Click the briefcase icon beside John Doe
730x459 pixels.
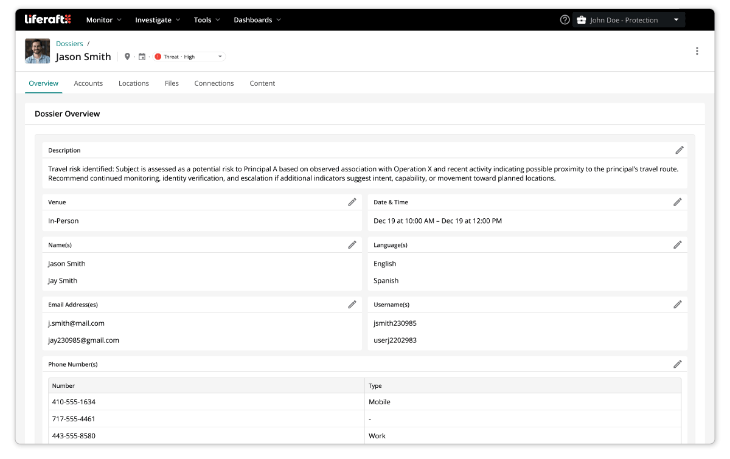click(x=581, y=20)
